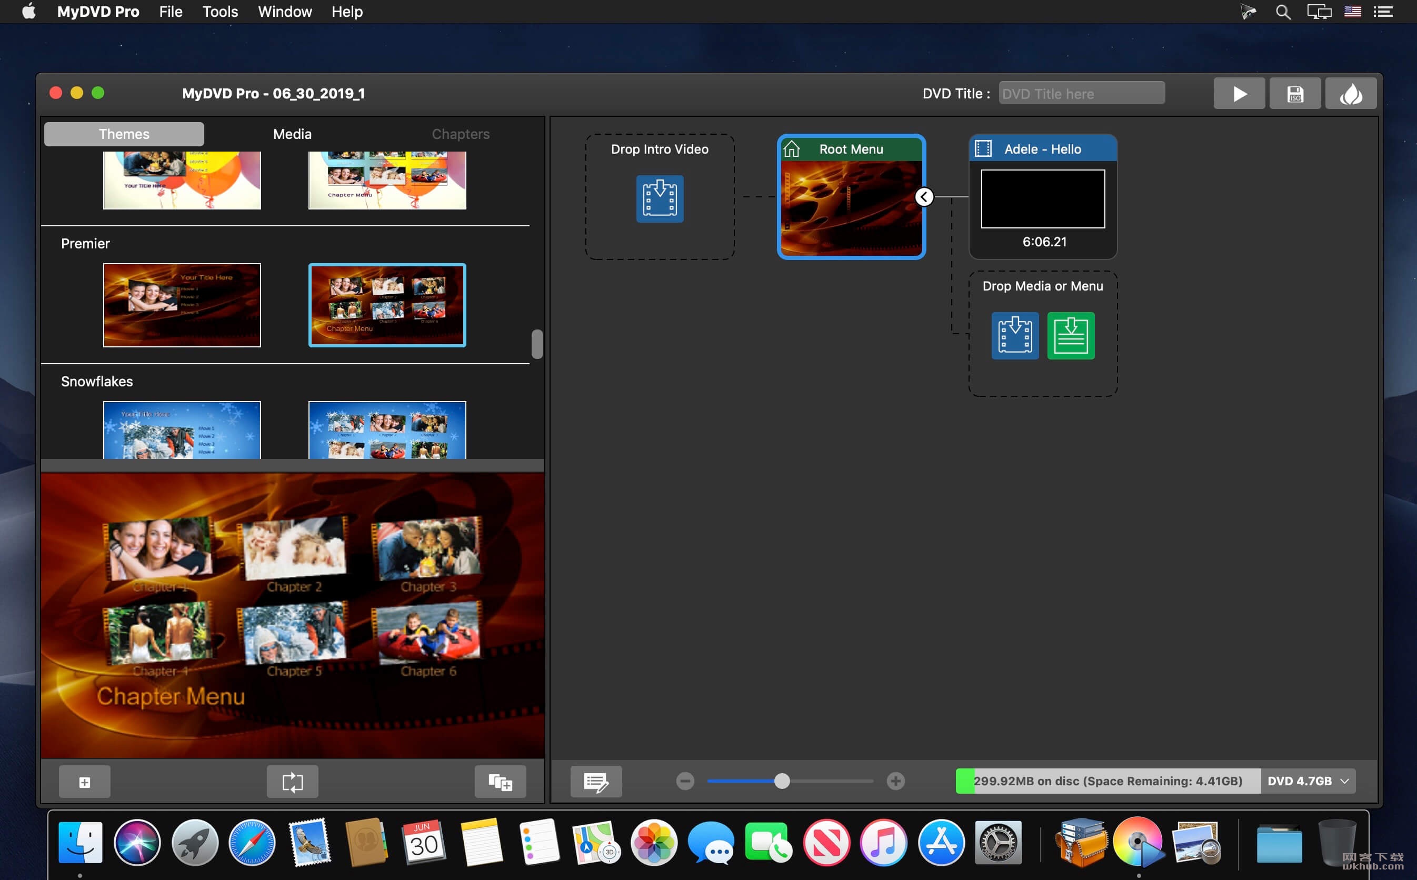Open the Photos app in the Dock
This screenshot has height=880, width=1417.
pos(654,842)
